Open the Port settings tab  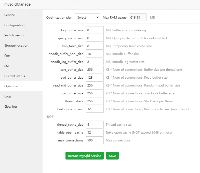coord(7,56)
